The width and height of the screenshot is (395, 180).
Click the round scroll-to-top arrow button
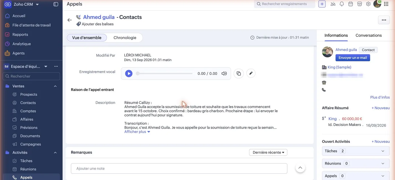point(300,168)
